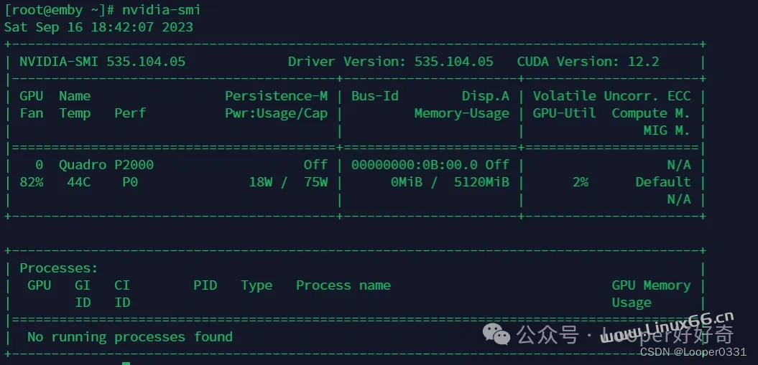758x365 pixels.
Task: Click the nvidia-smi command text
Action: pos(161,9)
